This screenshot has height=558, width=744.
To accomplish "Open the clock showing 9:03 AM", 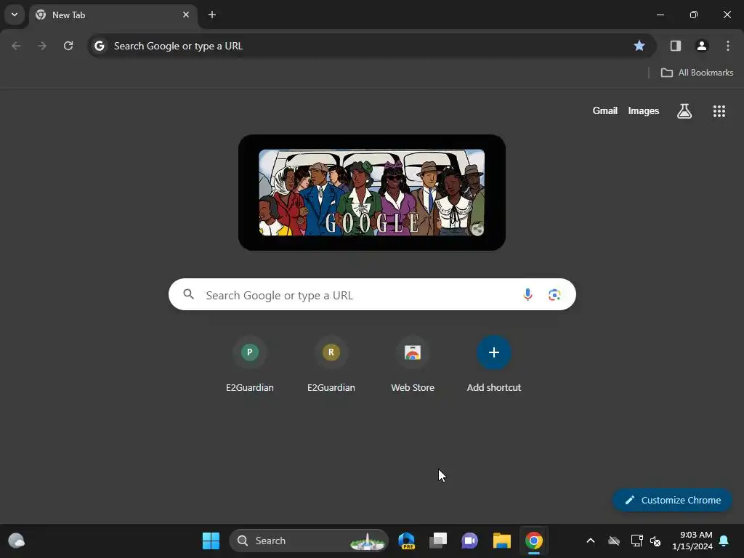I will pyautogui.click(x=692, y=541).
